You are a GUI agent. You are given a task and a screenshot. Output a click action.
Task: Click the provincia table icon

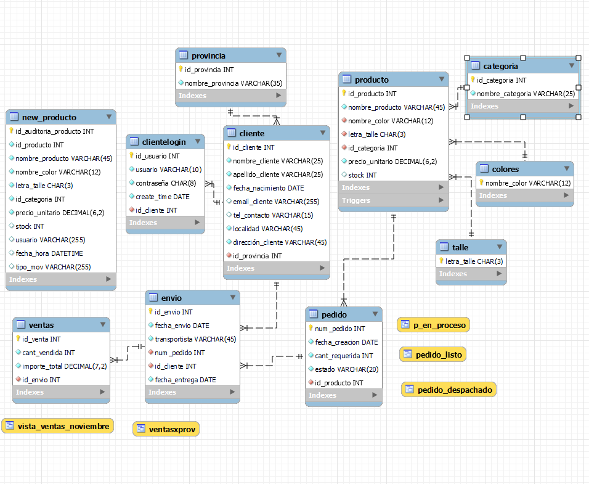184,55
